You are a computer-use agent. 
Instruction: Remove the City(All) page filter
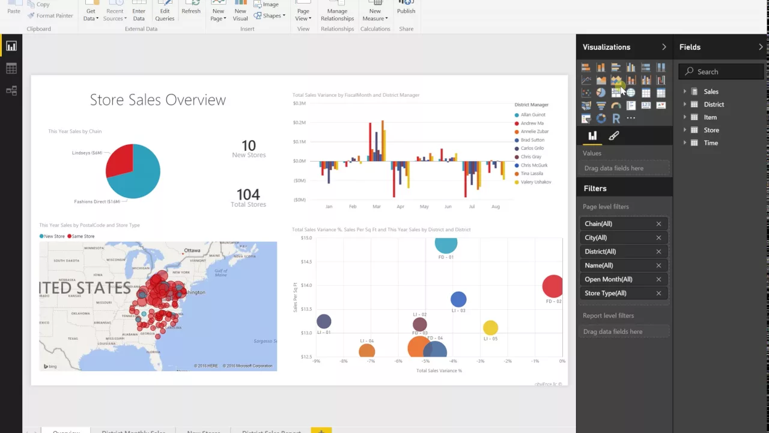point(658,238)
